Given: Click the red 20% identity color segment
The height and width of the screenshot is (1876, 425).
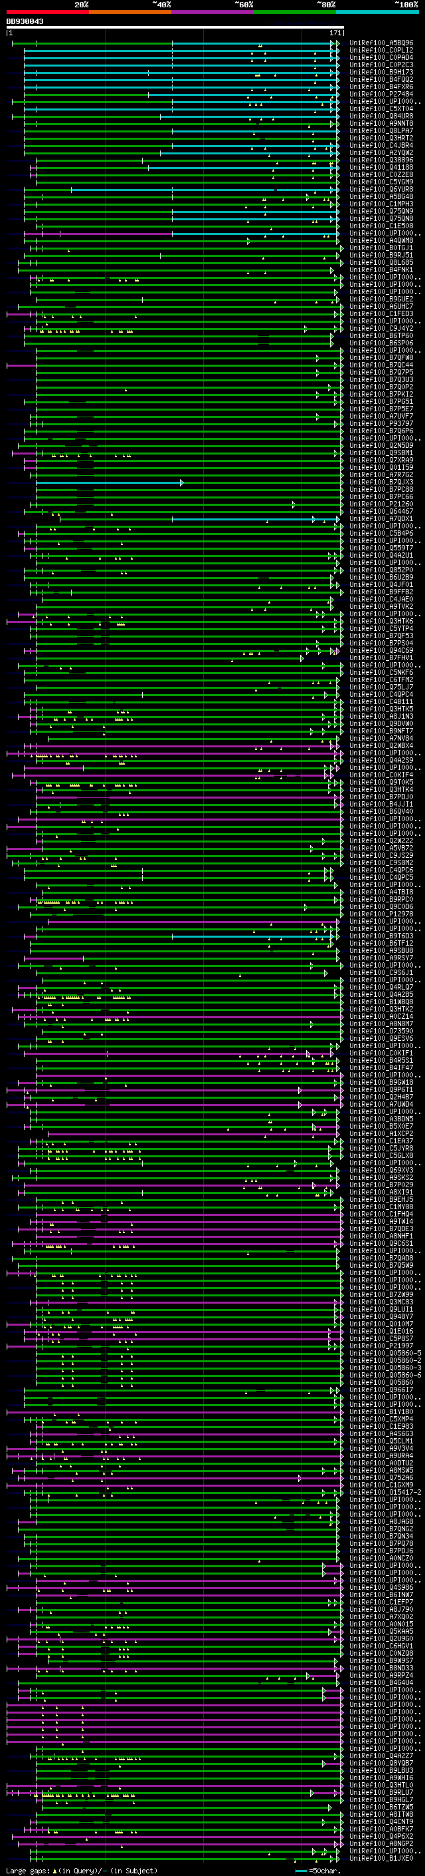Looking at the screenshot, I should click(47, 13).
